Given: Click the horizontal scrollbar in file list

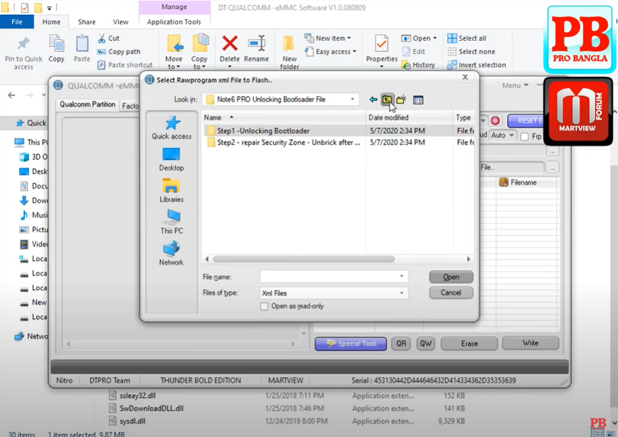Looking at the screenshot, I should point(303,259).
